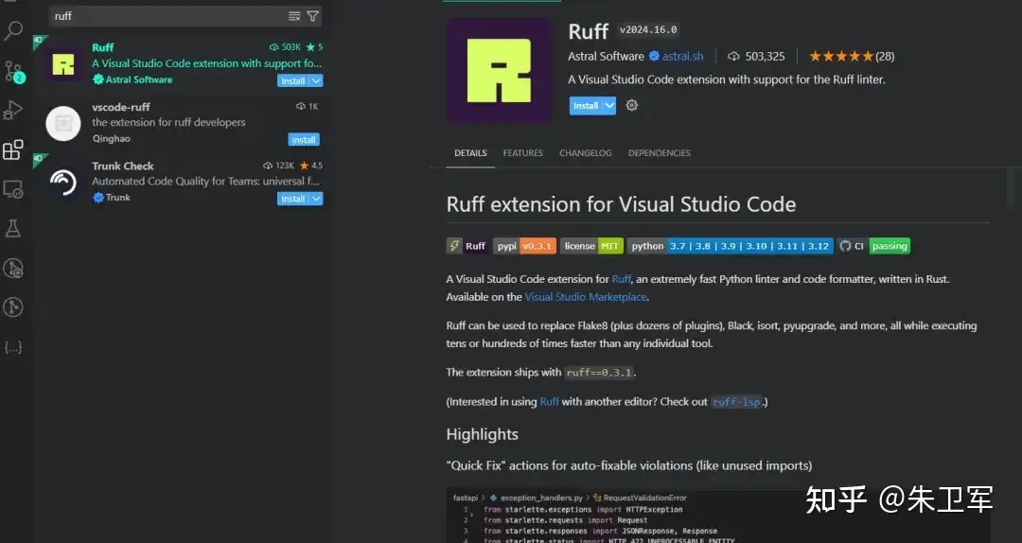The image size is (1022, 543).
Task: Click the Ruff badge
Action: [467, 246]
